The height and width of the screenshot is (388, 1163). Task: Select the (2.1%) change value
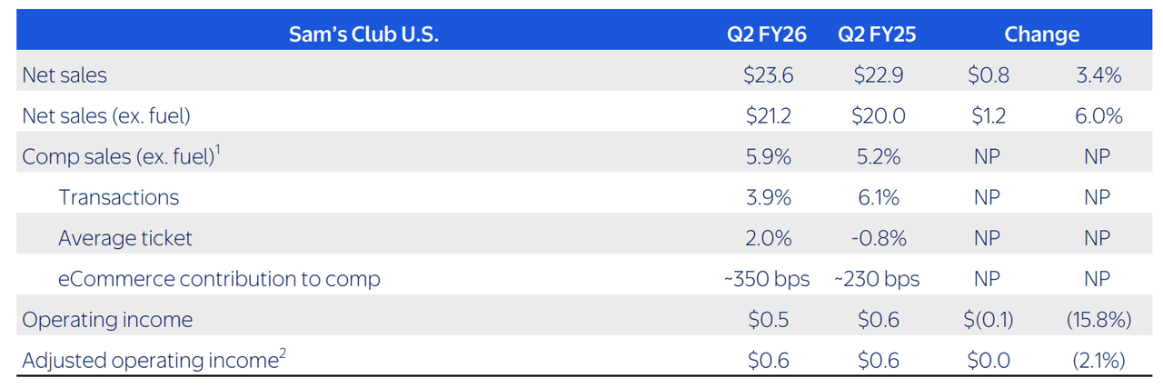(x=1098, y=361)
